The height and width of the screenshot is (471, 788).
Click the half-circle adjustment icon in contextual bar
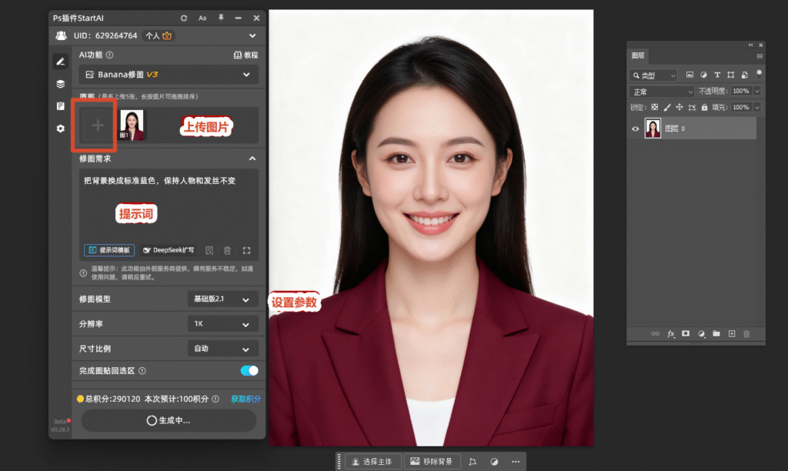click(x=495, y=462)
